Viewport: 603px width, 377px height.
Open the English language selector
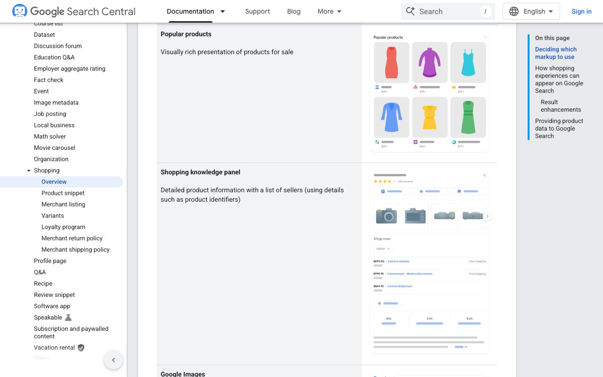pos(531,11)
